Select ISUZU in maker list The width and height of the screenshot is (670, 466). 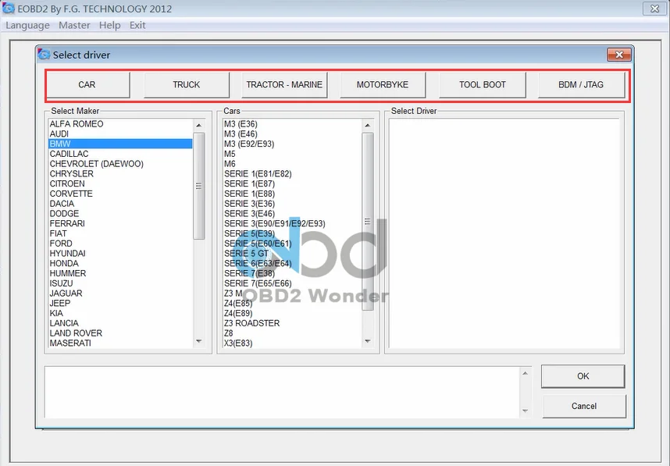coord(120,283)
